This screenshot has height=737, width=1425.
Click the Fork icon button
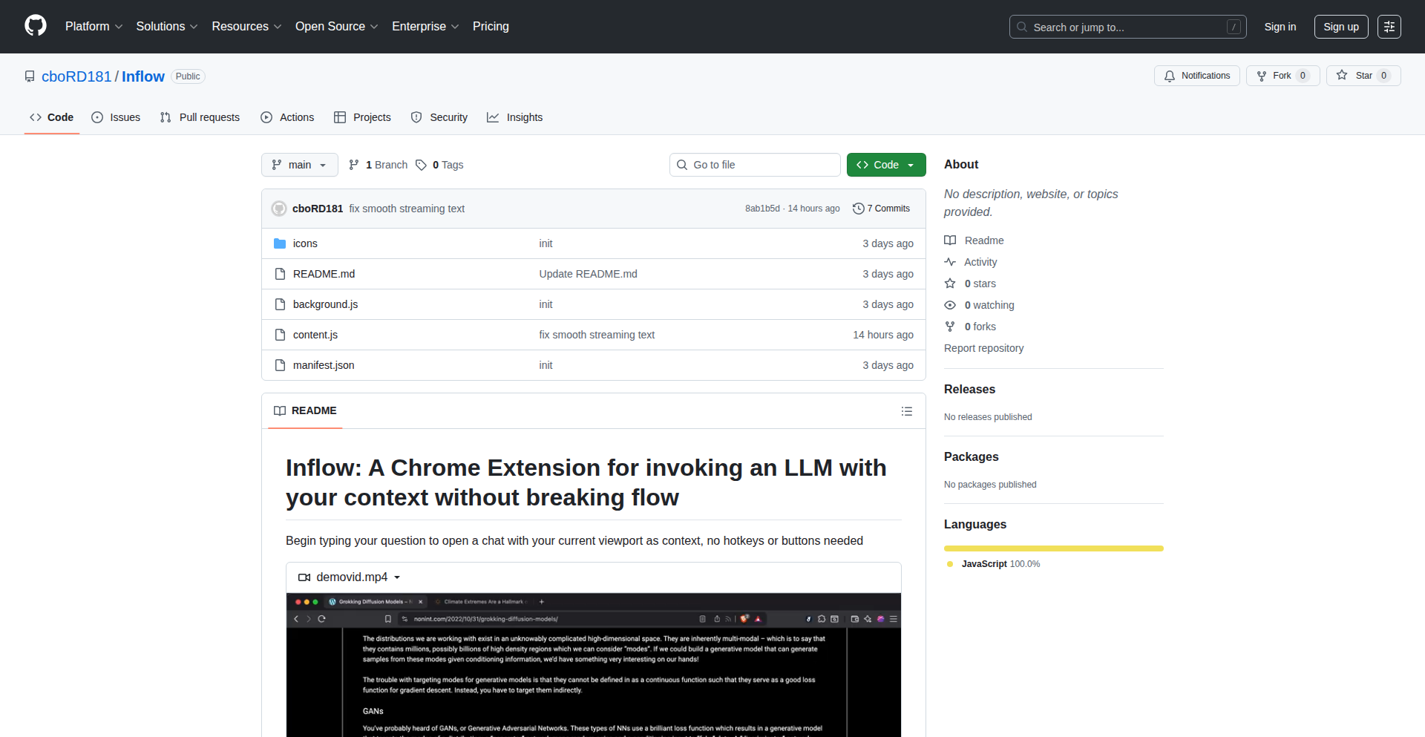[1262, 76]
